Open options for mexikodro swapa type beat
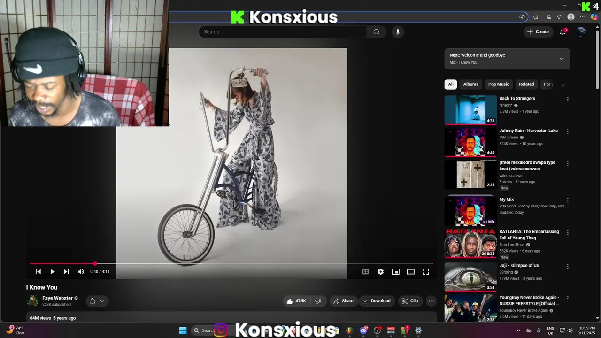 point(568,163)
